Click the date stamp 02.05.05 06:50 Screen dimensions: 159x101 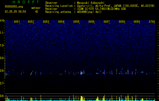pos(15,12)
